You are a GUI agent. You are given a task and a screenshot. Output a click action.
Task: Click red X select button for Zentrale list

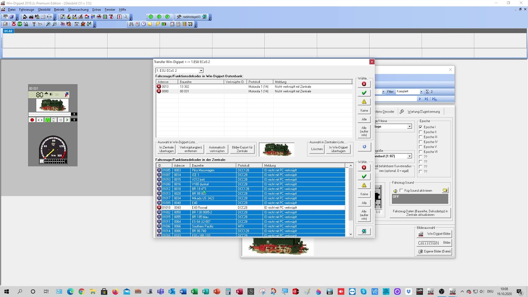364,167
